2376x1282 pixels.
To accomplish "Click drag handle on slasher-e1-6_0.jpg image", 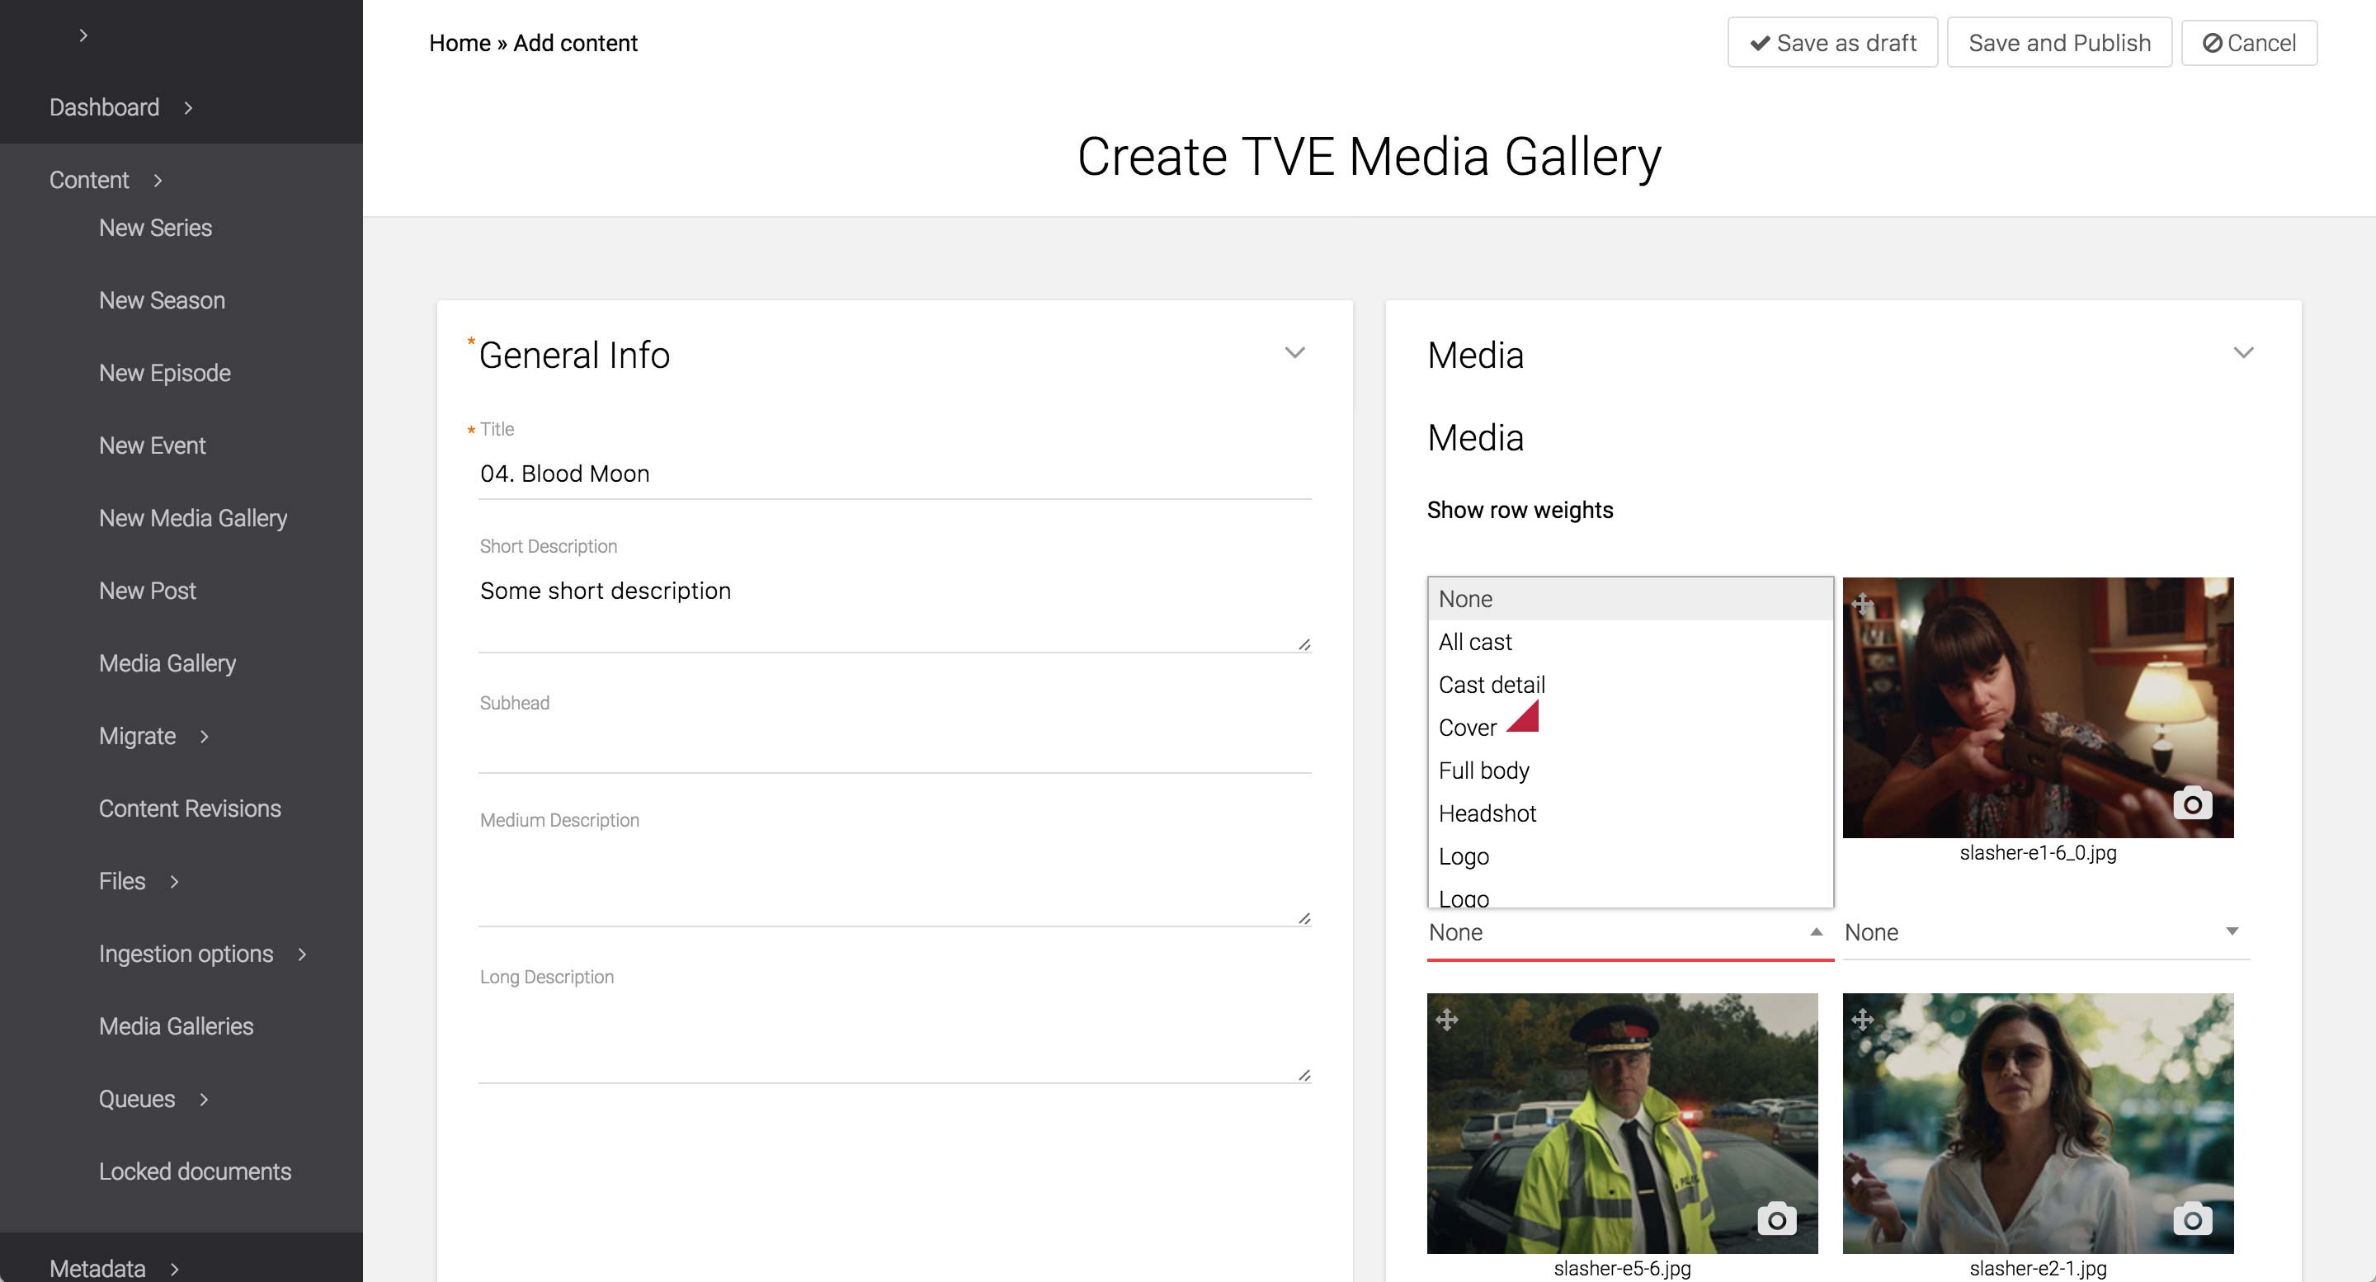I will (x=1862, y=604).
